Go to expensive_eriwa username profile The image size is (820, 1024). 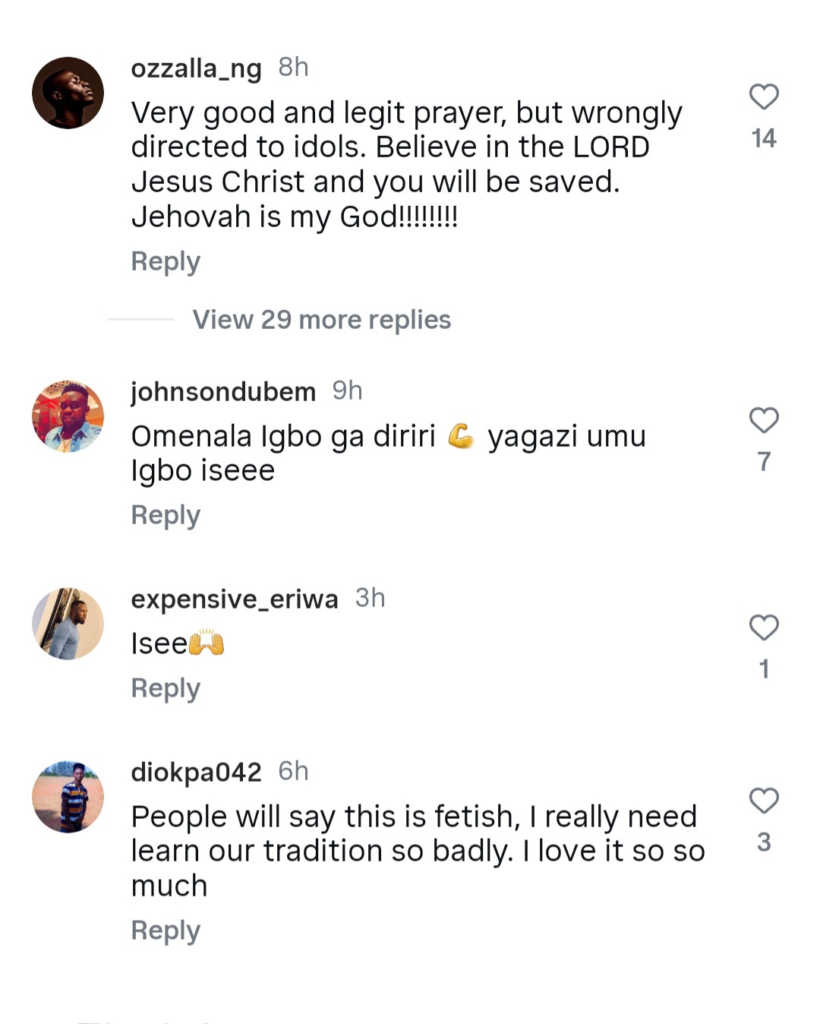(234, 599)
